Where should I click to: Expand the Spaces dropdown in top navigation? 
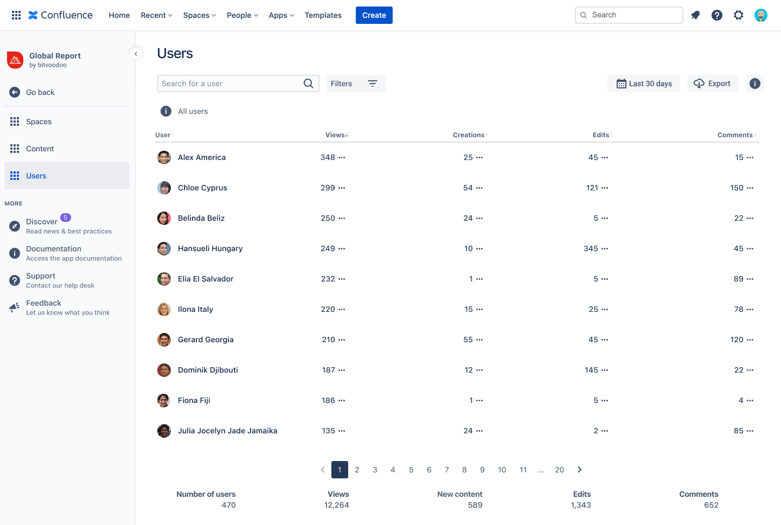[x=199, y=15]
